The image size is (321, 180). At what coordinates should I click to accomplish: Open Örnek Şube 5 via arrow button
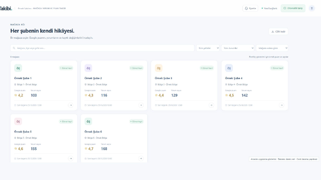(x=70, y=158)
